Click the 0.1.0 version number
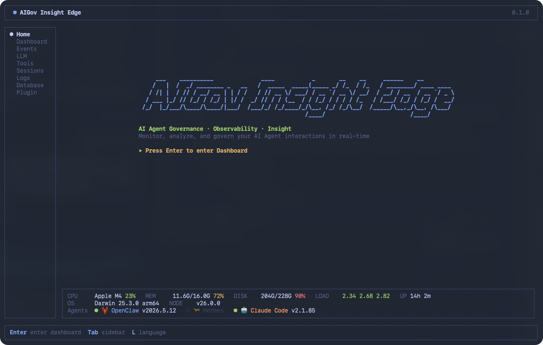 click(520, 13)
